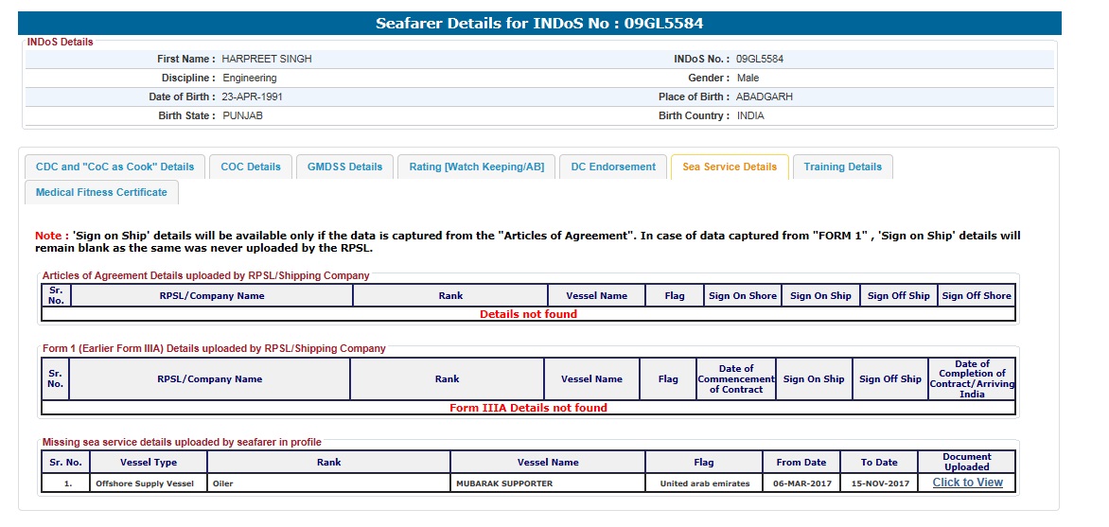Click the 06-MAR-2017 from date cell

pyautogui.click(x=801, y=483)
